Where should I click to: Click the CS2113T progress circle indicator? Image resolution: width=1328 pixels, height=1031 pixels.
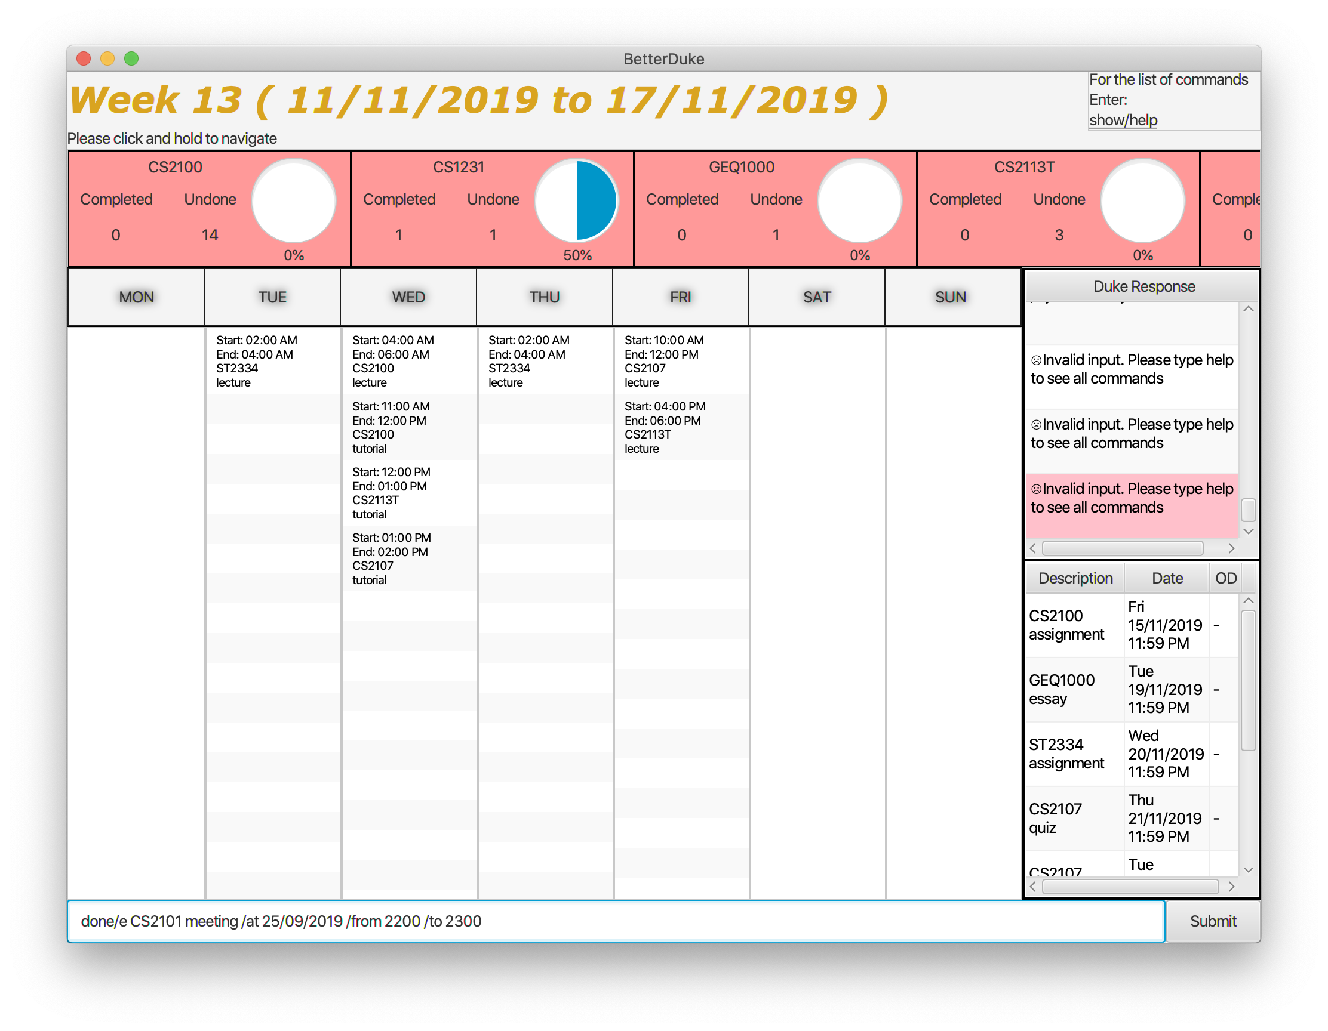coord(1142,200)
